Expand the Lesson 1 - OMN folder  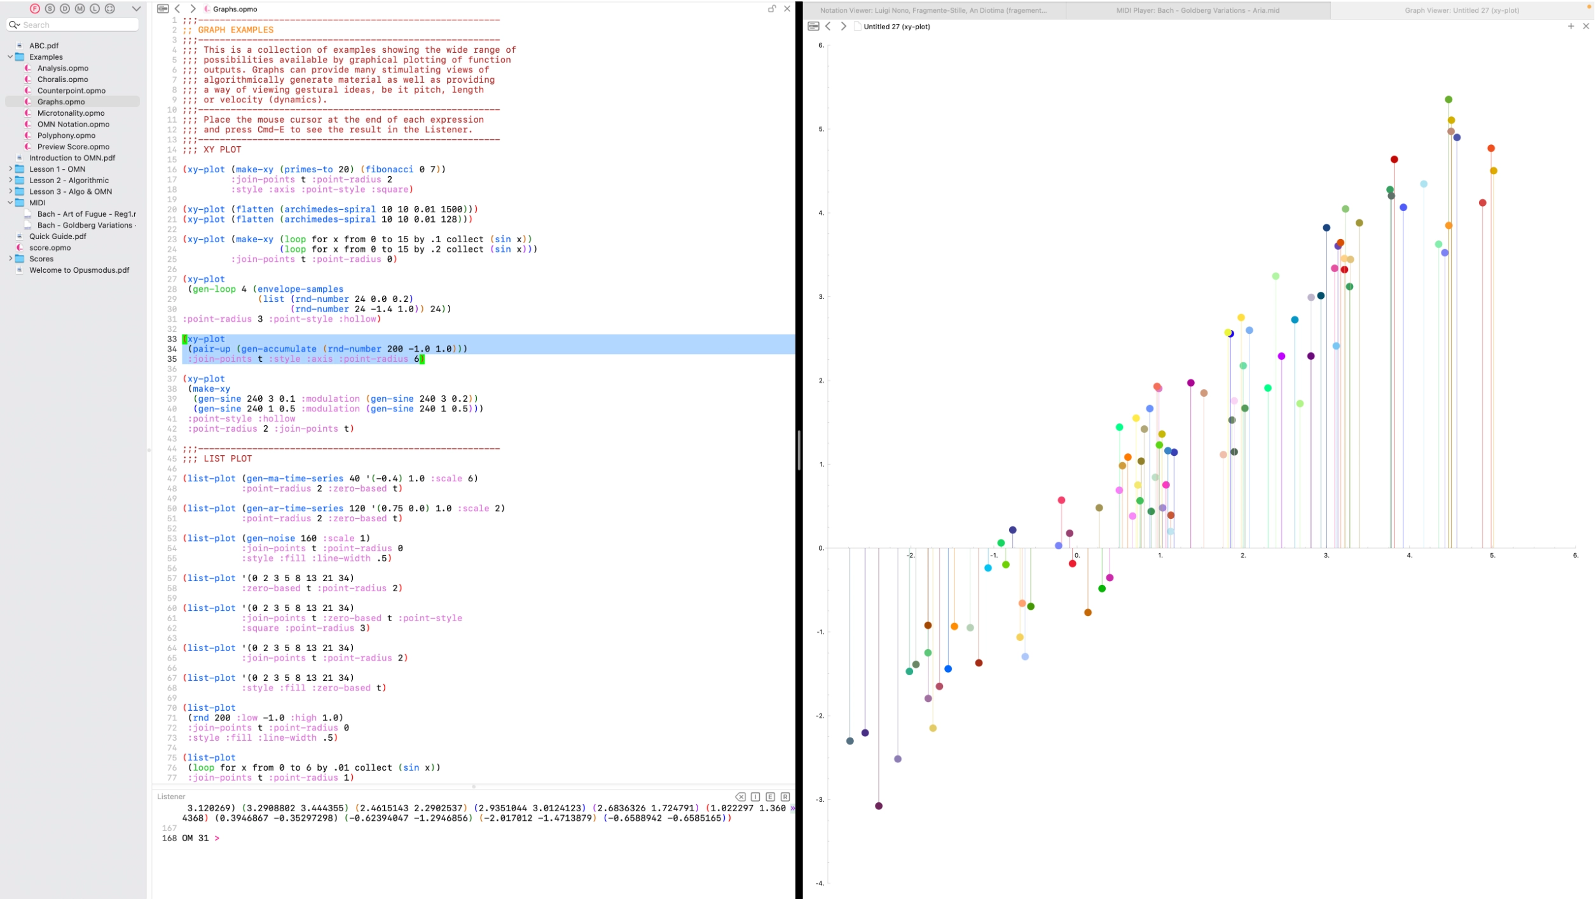(10, 169)
